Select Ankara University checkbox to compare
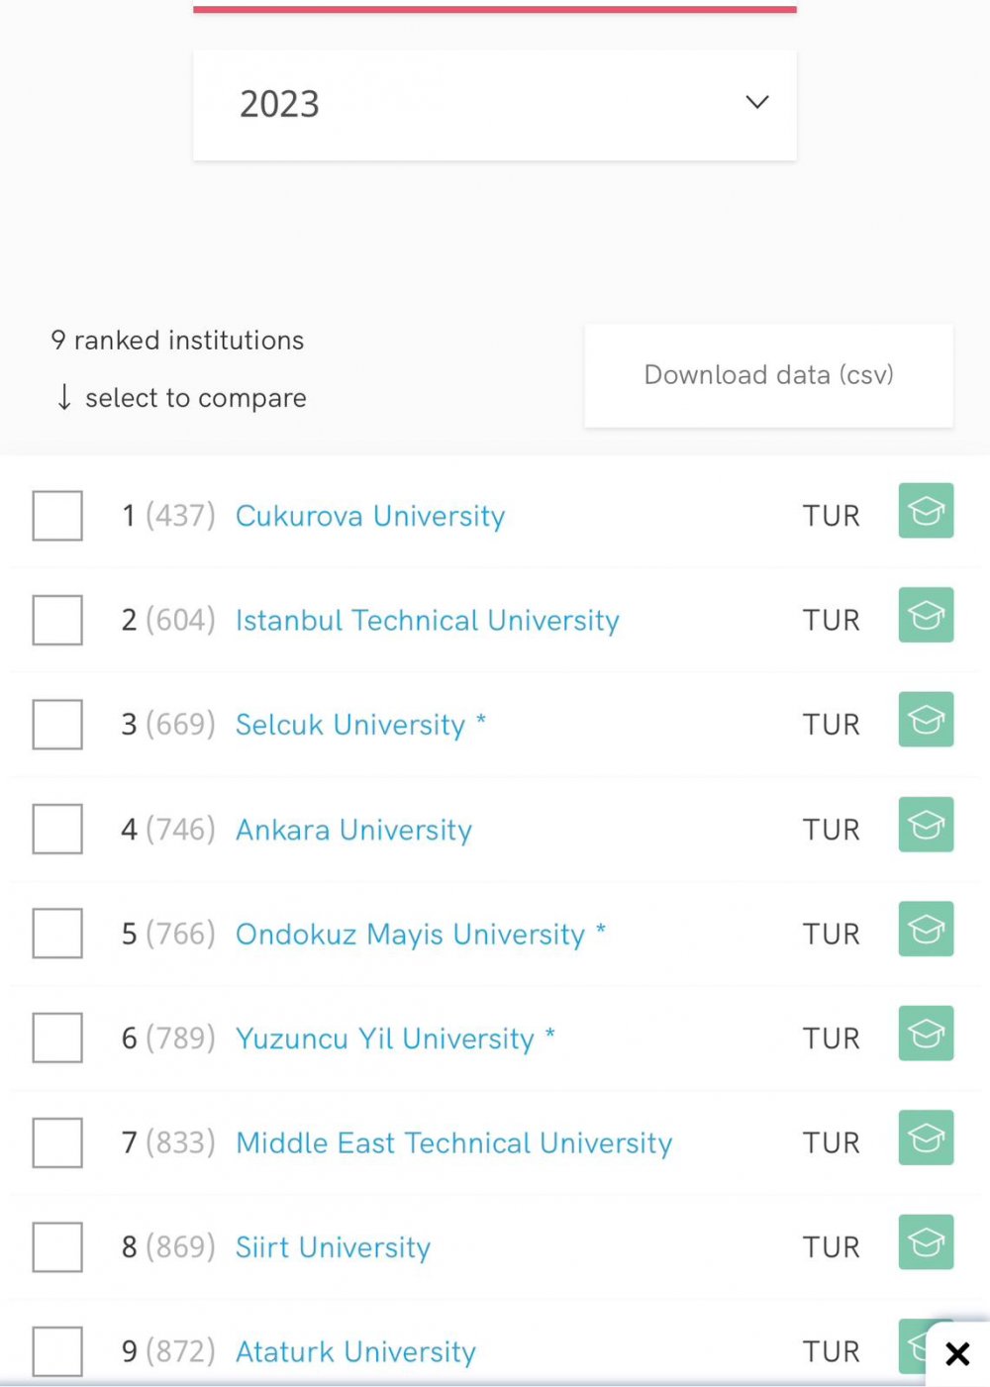The width and height of the screenshot is (990, 1387). pos(57,829)
